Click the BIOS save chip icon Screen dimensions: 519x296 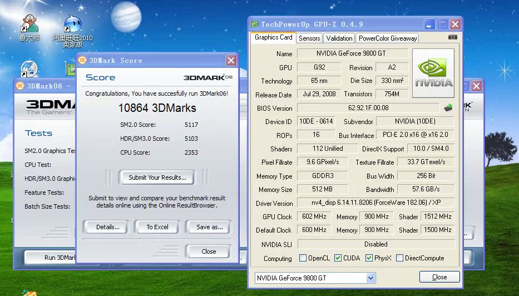448,107
